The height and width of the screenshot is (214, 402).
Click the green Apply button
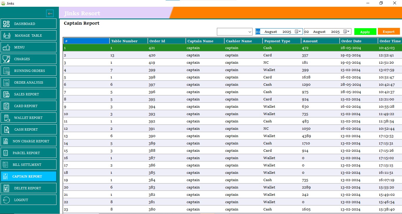[x=365, y=32]
